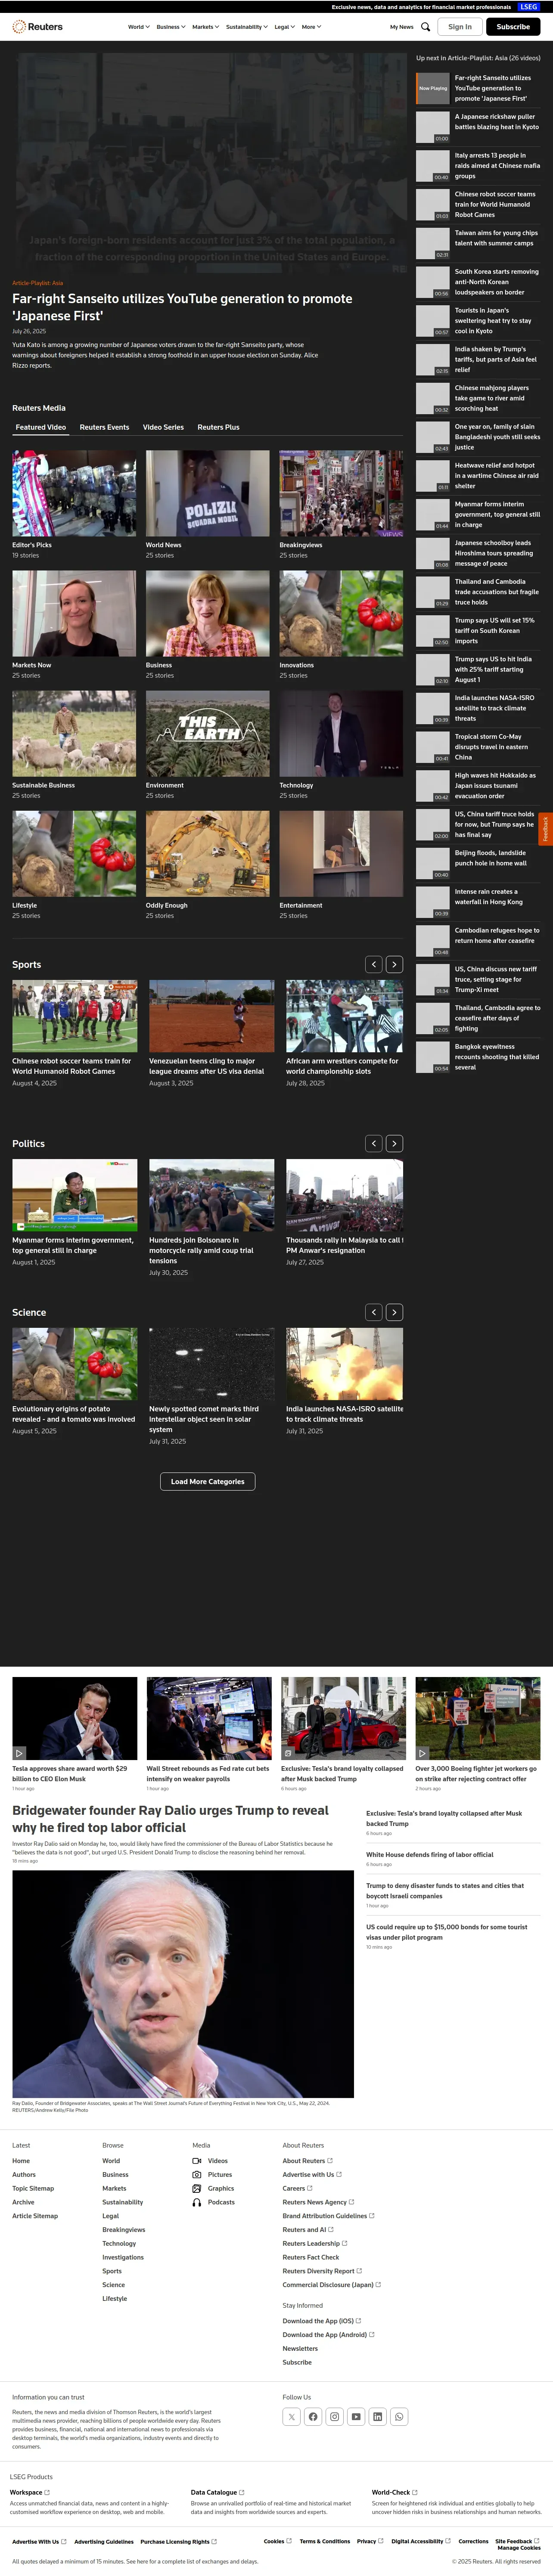Open Topic Sitemap in footer Latest list
The width and height of the screenshot is (553, 2576).
pyautogui.click(x=33, y=2188)
